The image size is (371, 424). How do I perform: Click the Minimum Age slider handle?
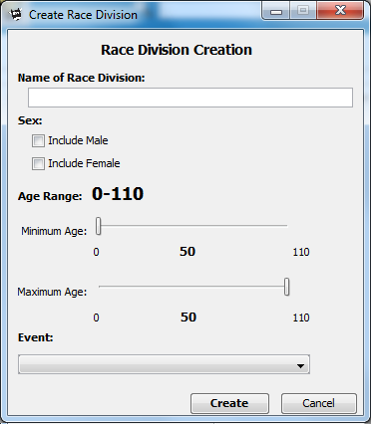point(99,226)
